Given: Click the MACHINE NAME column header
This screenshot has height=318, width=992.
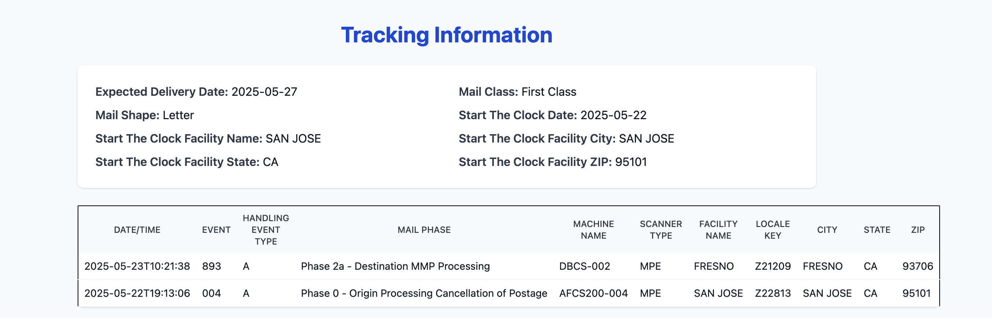Looking at the screenshot, I should click(x=593, y=230).
